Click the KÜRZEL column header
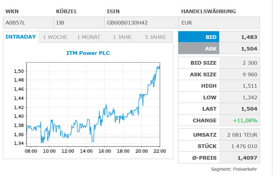 click(66, 11)
